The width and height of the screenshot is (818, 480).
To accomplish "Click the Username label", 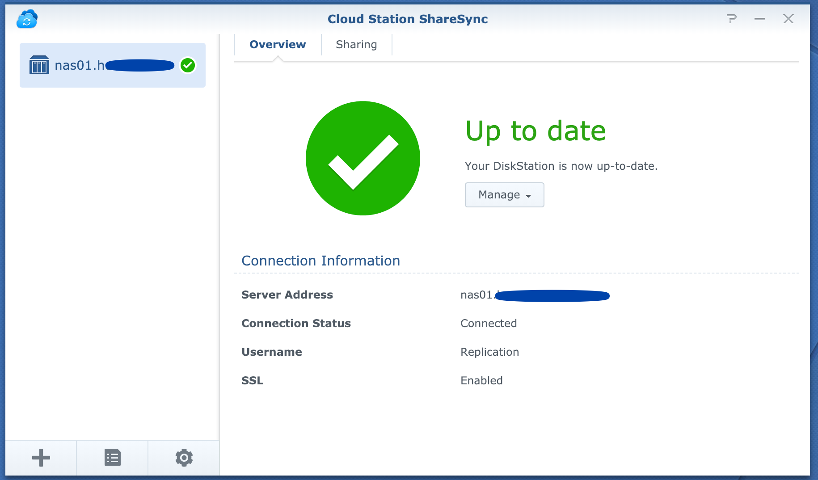I will tap(272, 352).
